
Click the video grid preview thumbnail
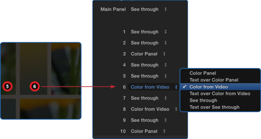point(41,81)
